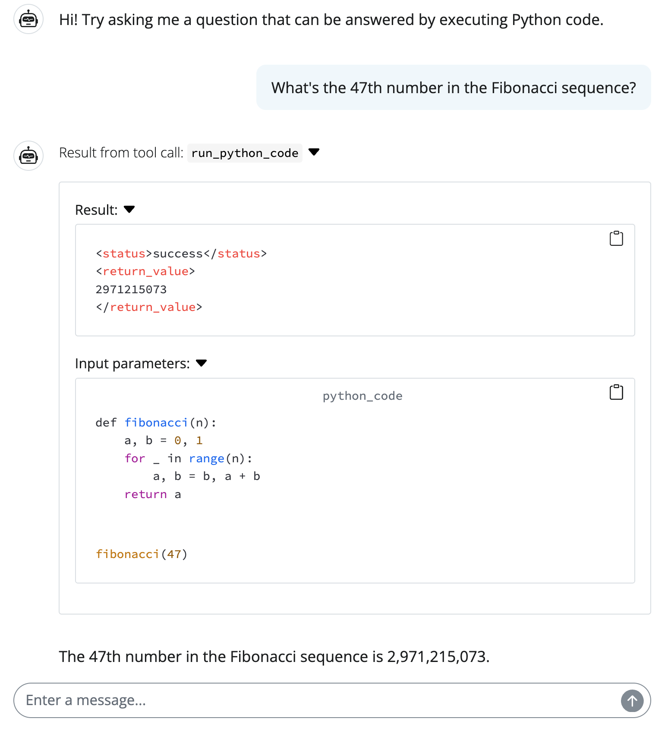This screenshot has width=668, height=734.
Task: Click the greeting message text
Action: pos(331,20)
